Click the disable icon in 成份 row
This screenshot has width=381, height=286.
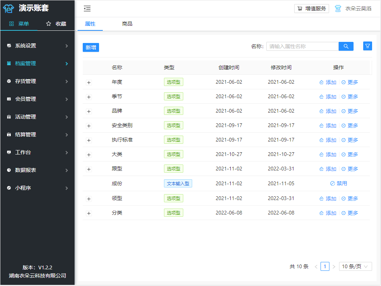pyautogui.click(x=332, y=183)
